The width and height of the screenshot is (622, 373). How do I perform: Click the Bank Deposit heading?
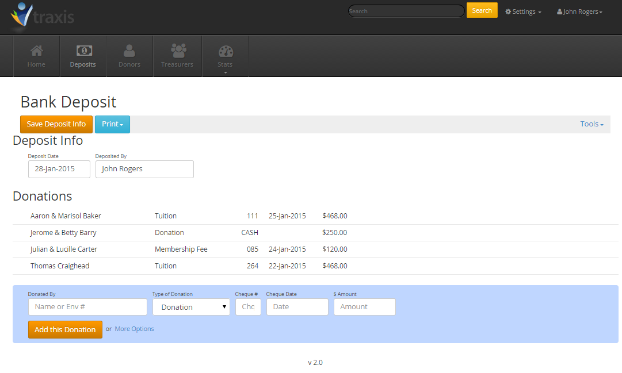68,102
